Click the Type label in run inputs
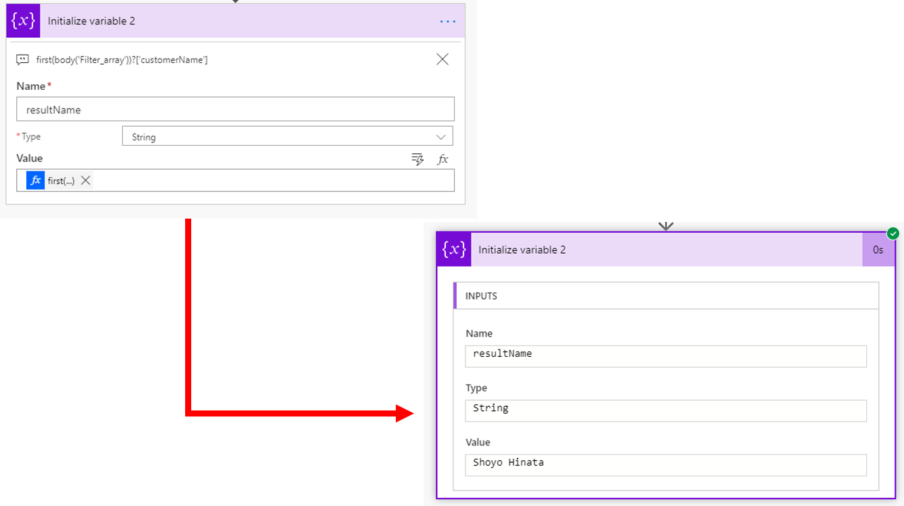The image size is (904, 506). pyautogui.click(x=476, y=388)
